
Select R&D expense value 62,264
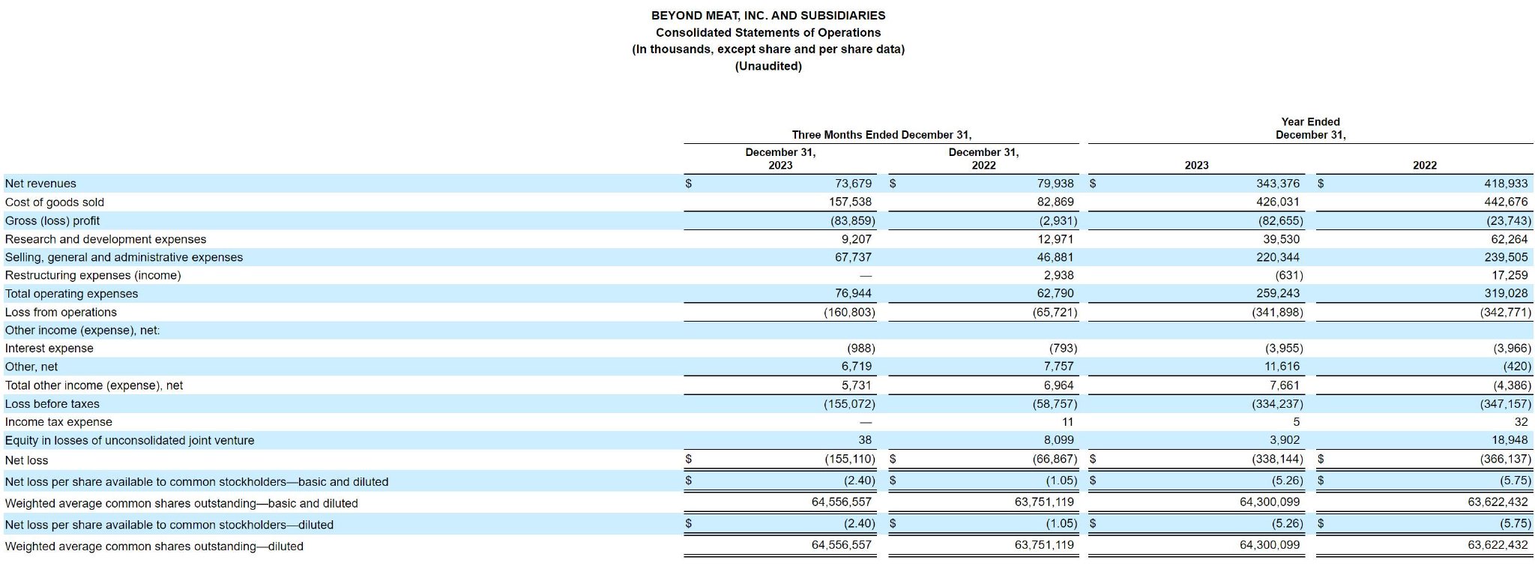pos(1509,239)
